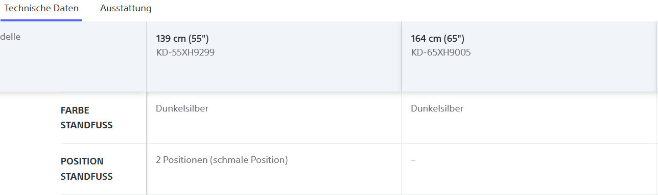Click the blue underline below Technische Daten

[41, 20]
